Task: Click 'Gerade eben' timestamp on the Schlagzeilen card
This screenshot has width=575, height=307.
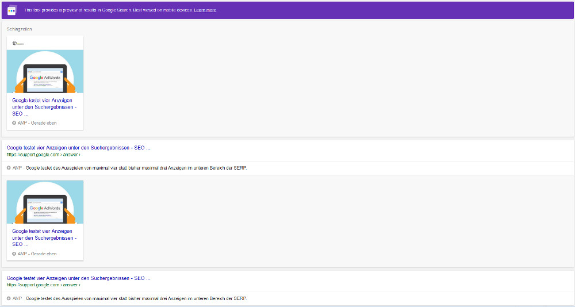Action: (44, 123)
